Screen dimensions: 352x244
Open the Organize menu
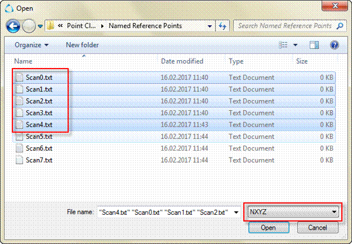(x=32, y=45)
